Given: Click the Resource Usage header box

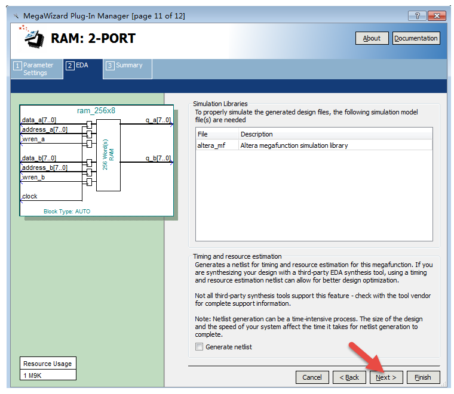Looking at the screenshot, I should tap(48, 364).
